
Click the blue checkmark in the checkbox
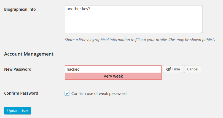coord(67,93)
